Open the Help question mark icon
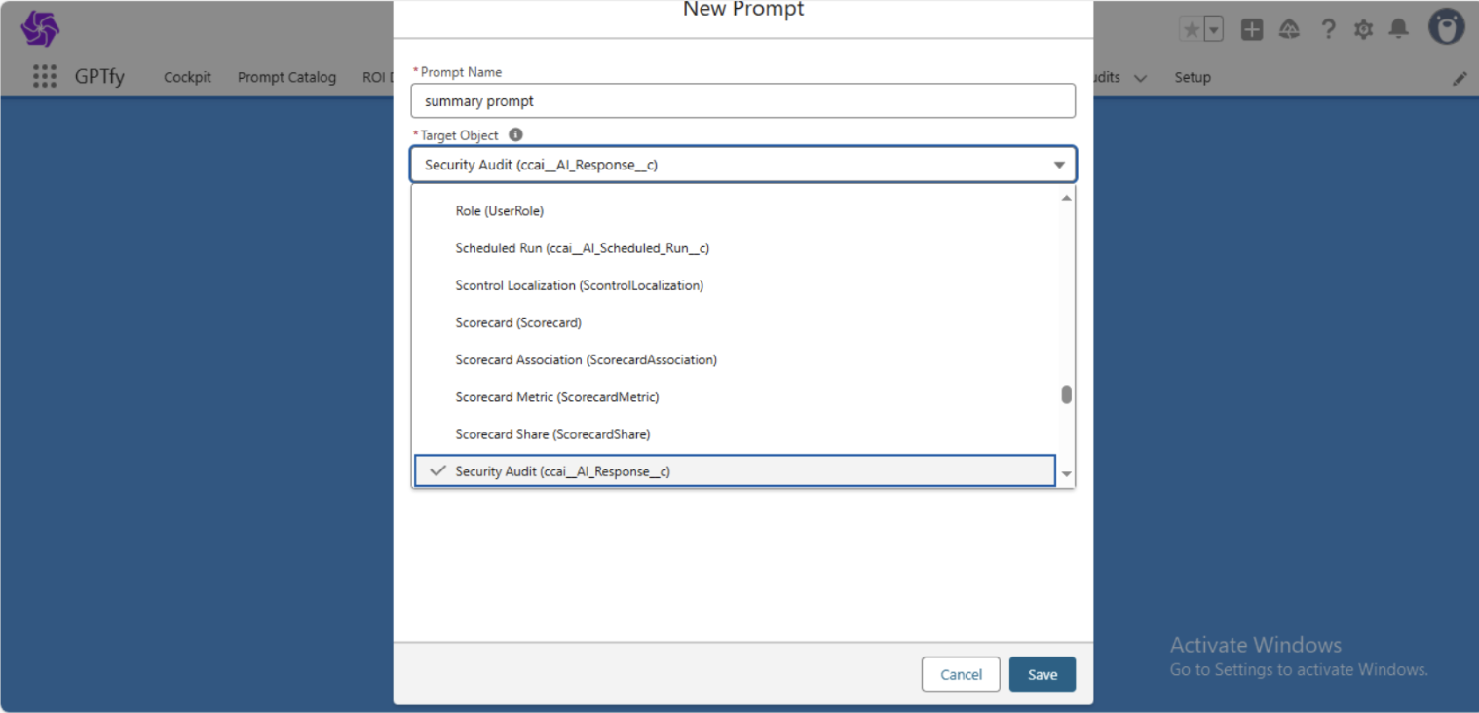Screen dimensions: 1479x713 [x=1327, y=29]
